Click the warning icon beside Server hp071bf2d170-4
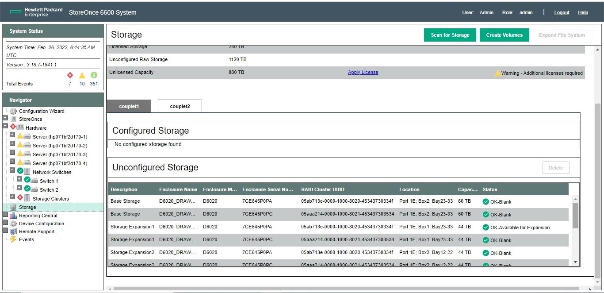The height and width of the screenshot is (293, 604). pos(20,162)
